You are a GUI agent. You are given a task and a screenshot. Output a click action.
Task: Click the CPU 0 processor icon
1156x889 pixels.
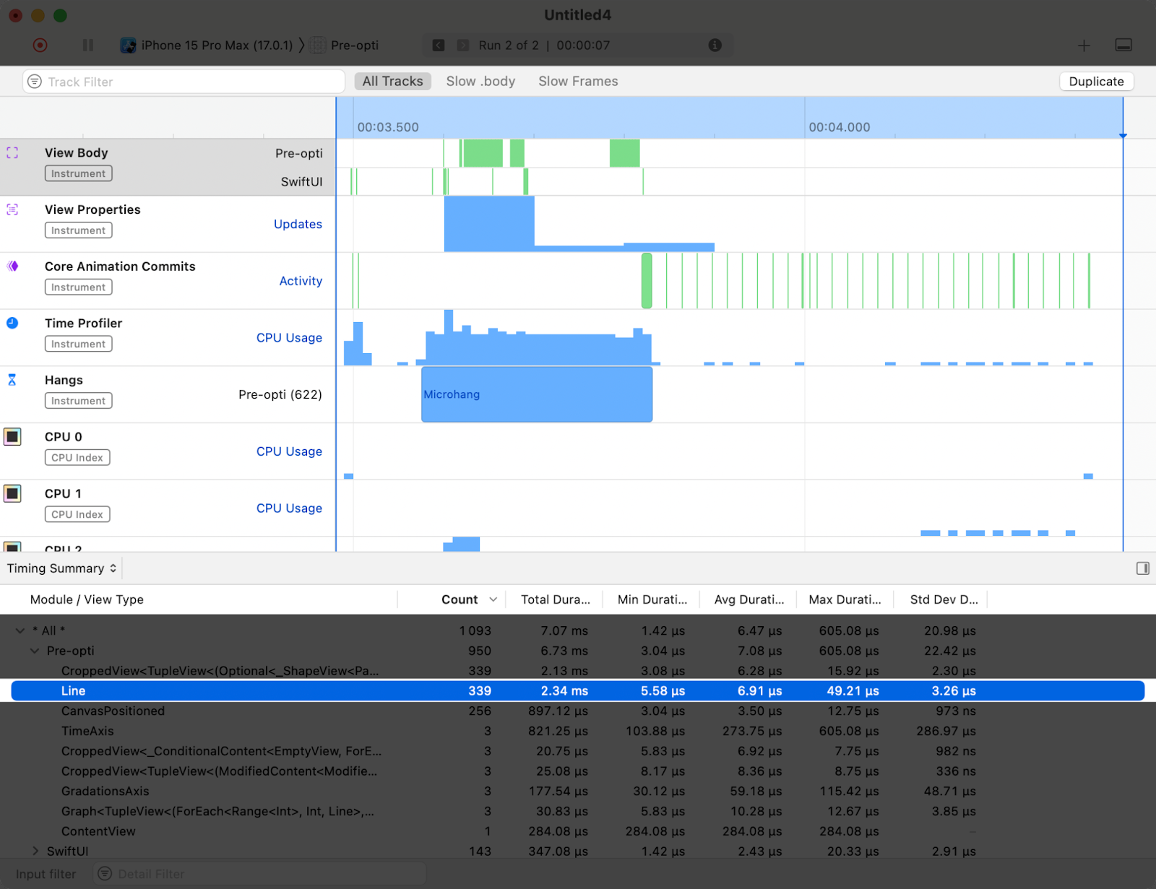[12, 436]
